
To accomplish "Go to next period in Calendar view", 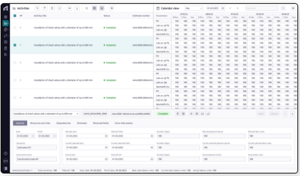I will pyautogui.click(x=237, y=8).
